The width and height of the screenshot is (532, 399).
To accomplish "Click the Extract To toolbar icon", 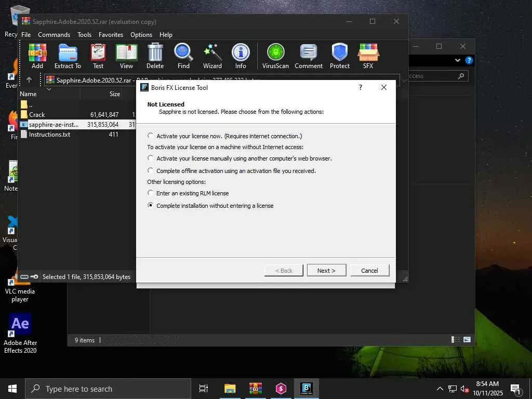I will point(68,56).
